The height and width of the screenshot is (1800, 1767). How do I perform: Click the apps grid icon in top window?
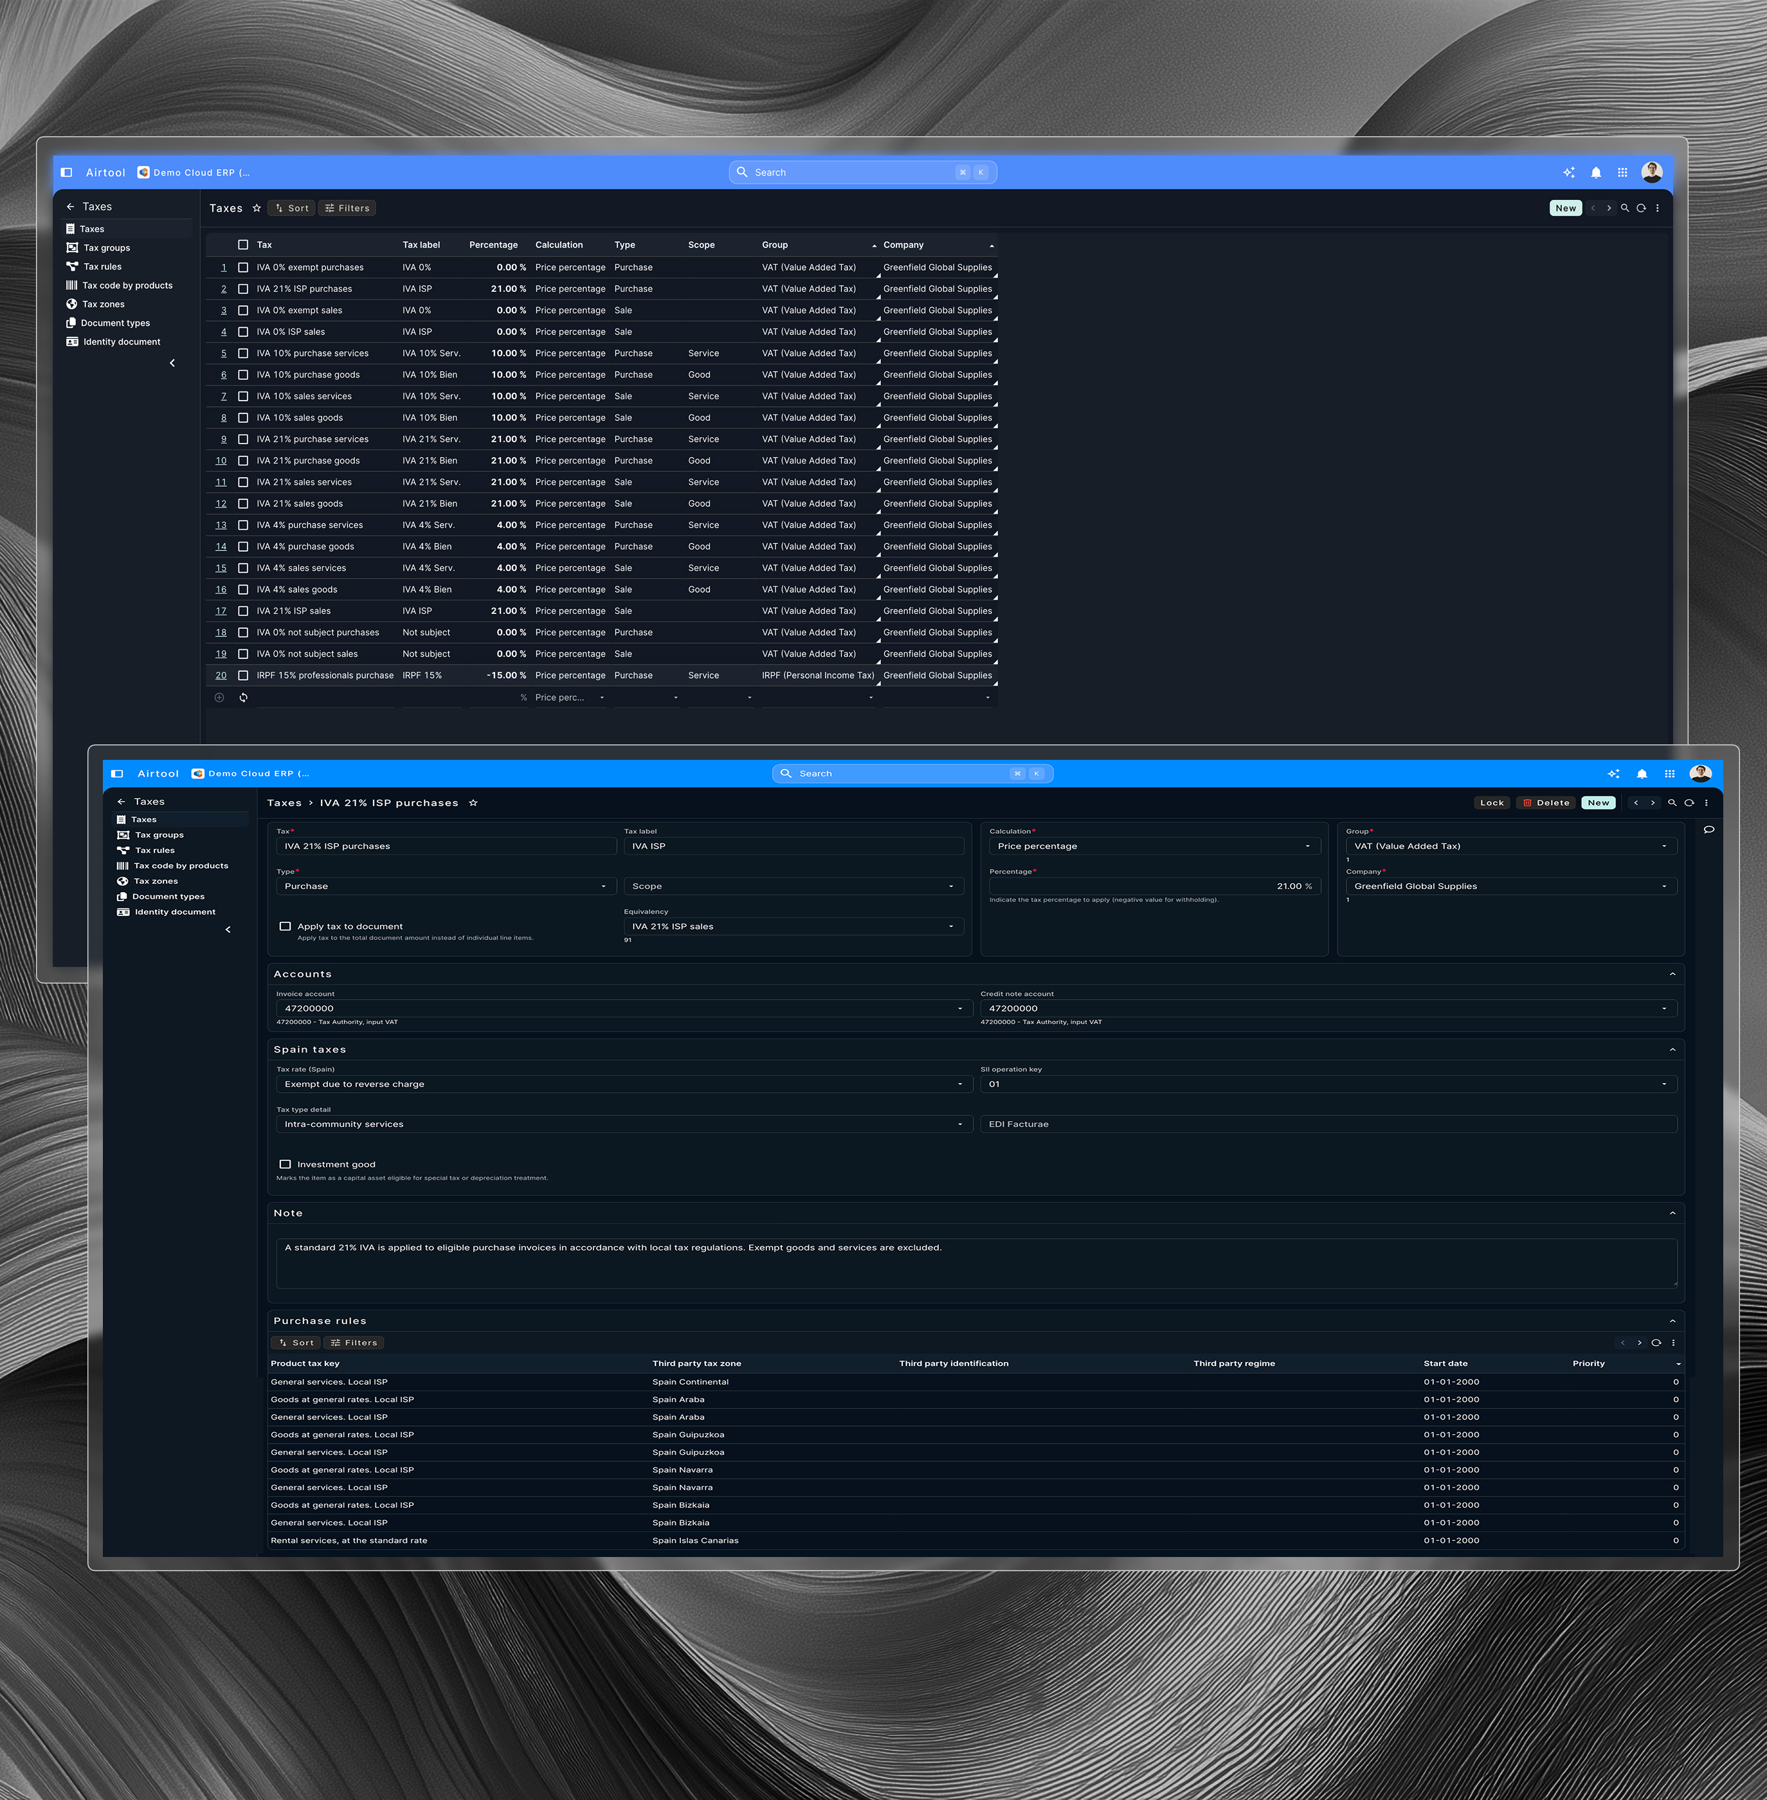click(1622, 172)
